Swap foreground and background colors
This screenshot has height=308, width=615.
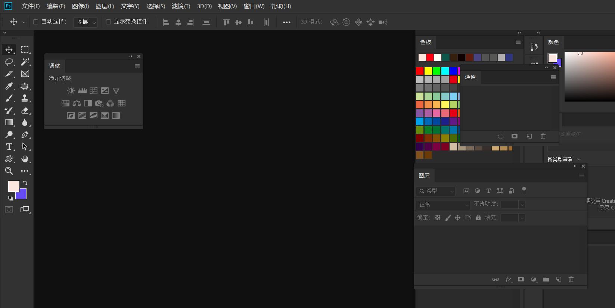pos(25,183)
